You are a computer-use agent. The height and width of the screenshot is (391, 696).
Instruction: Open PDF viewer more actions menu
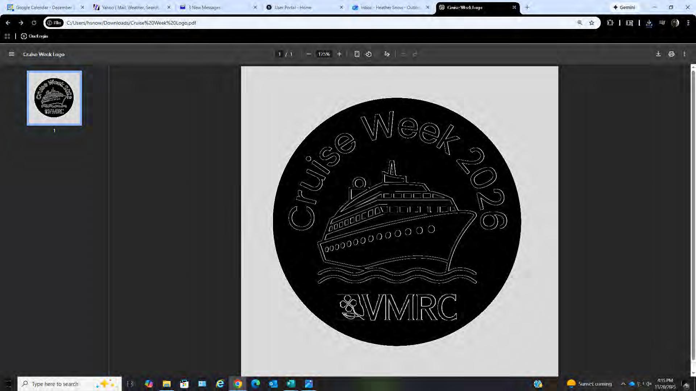pos(684,54)
